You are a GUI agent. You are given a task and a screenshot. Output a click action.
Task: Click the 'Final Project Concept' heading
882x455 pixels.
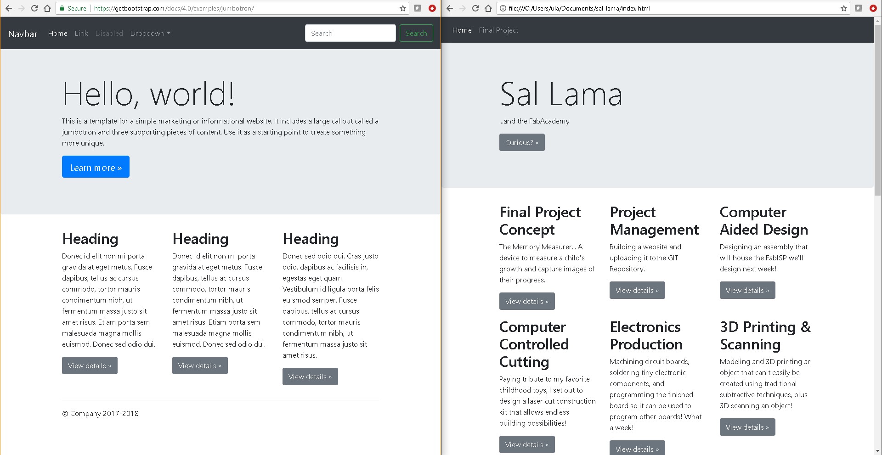[x=540, y=220]
